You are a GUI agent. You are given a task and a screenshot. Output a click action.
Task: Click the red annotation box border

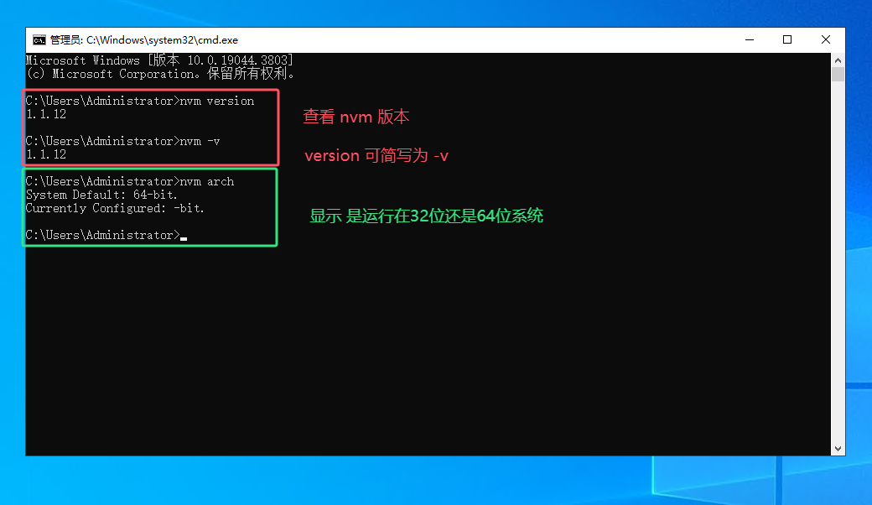(x=151, y=87)
